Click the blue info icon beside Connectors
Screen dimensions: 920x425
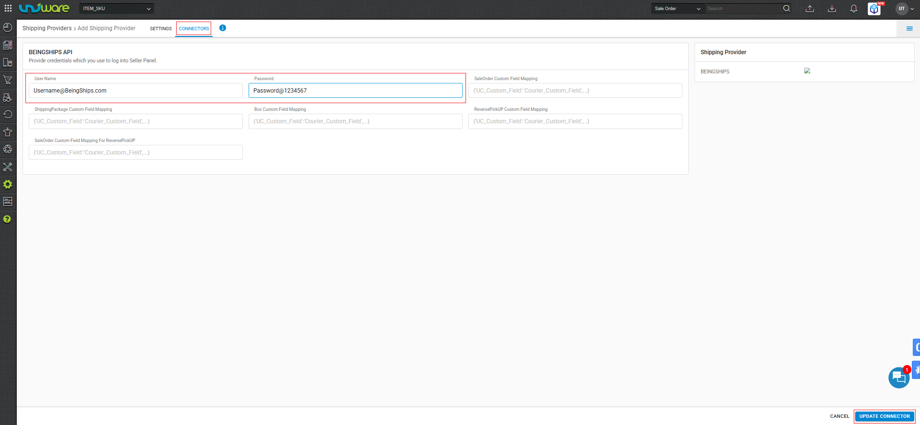(x=223, y=28)
